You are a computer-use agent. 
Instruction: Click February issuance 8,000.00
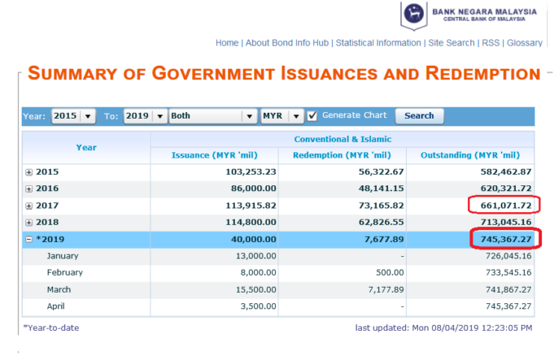pos(258,272)
